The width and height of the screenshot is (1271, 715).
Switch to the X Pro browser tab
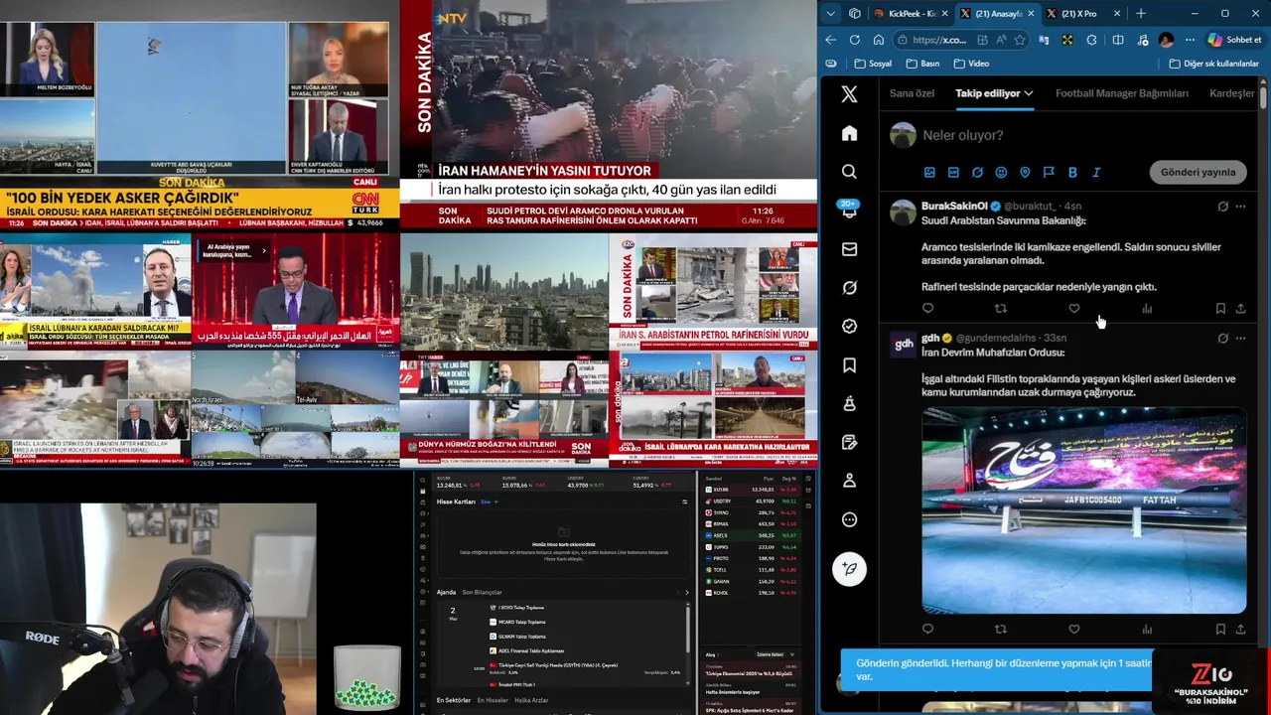[x=1082, y=14]
